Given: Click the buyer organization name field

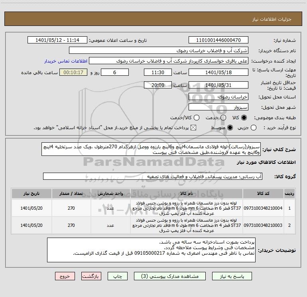Looking at the screenshot, I should pos(159,51).
